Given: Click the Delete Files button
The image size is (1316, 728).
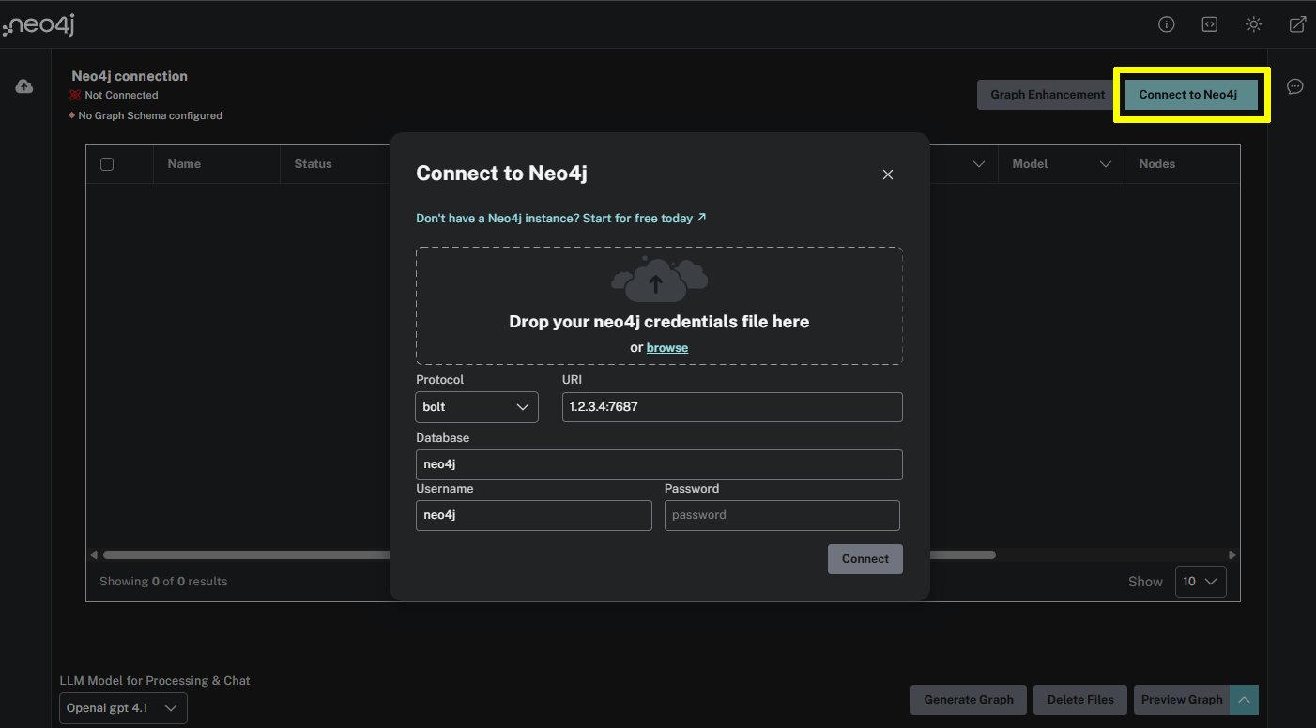Looking at the screenshot, I should [x=1080, y=700].
